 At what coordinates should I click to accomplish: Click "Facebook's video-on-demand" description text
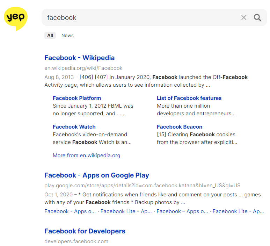click(x=90, y=135)
